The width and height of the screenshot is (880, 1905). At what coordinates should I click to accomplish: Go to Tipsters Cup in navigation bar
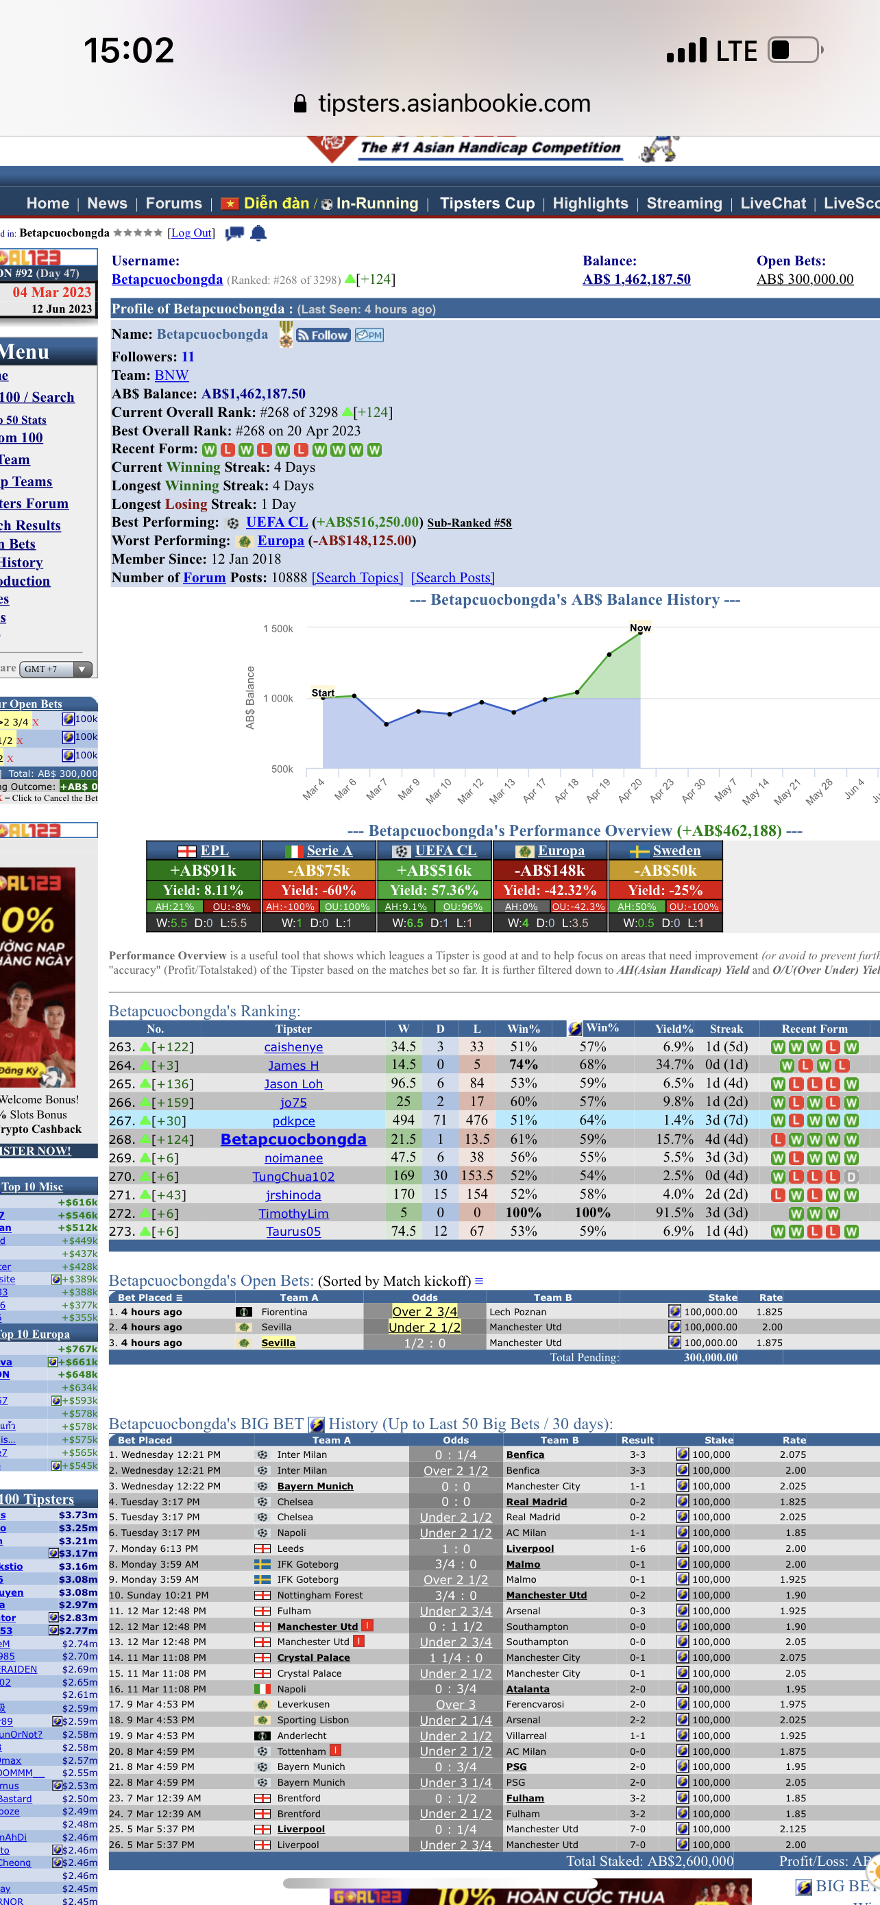tap(487, 204)
